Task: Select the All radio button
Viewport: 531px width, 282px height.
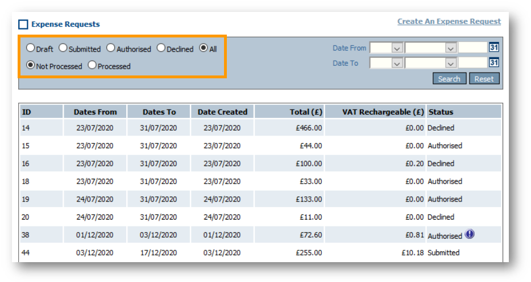Action: [x=204, y=48]
